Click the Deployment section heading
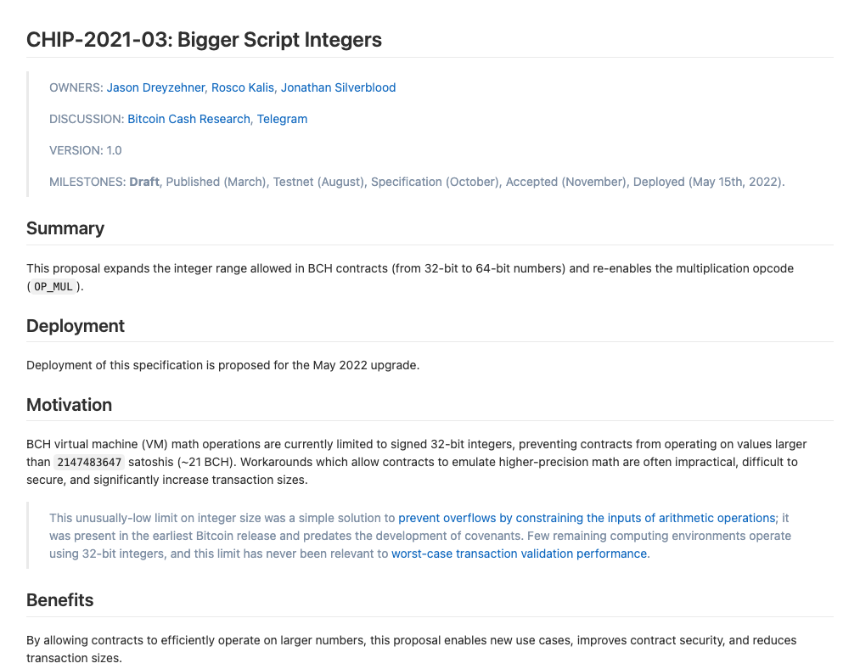The image size is (860, 669). [x=76, y=326]
